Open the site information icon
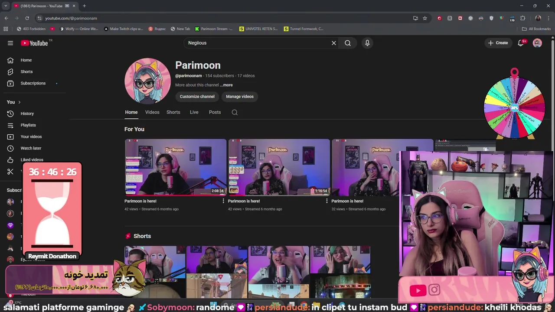The image size is (555, 312). click(39, 18)
